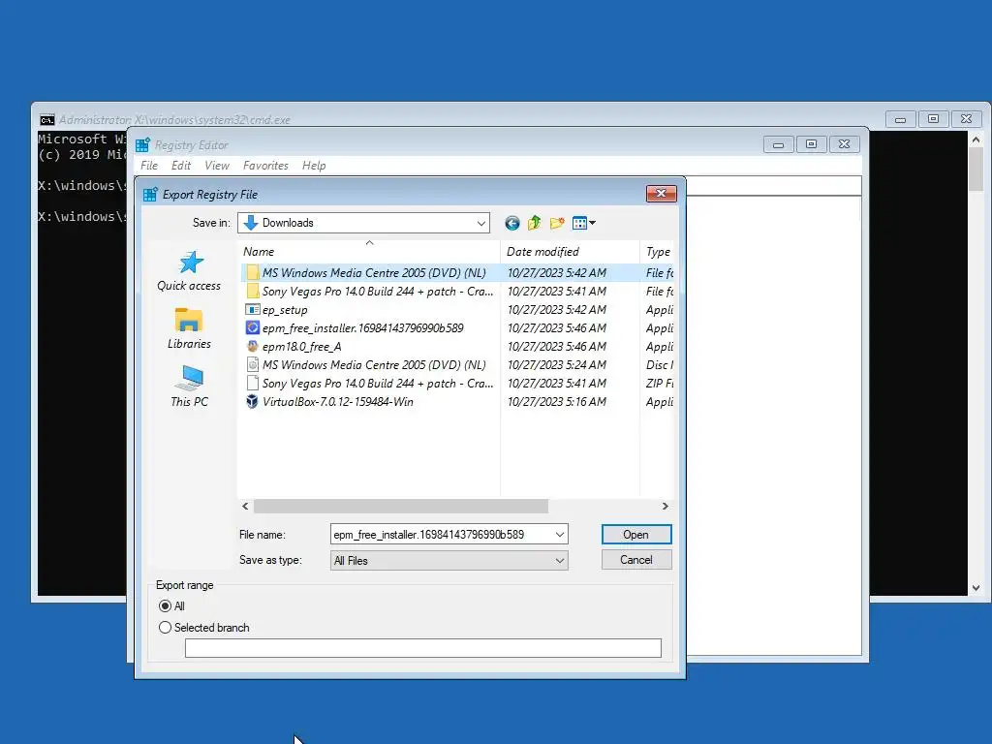
Task: Sort files by Type column header
Action: tap(658, 251)
